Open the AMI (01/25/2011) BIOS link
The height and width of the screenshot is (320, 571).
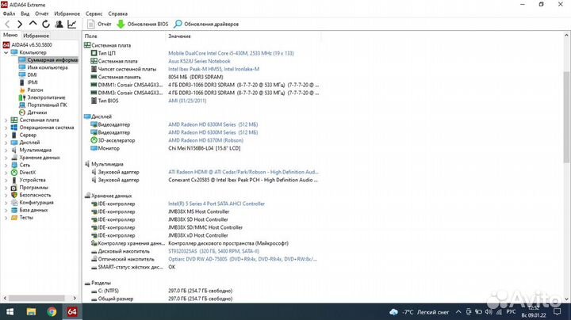coord(187,101)
